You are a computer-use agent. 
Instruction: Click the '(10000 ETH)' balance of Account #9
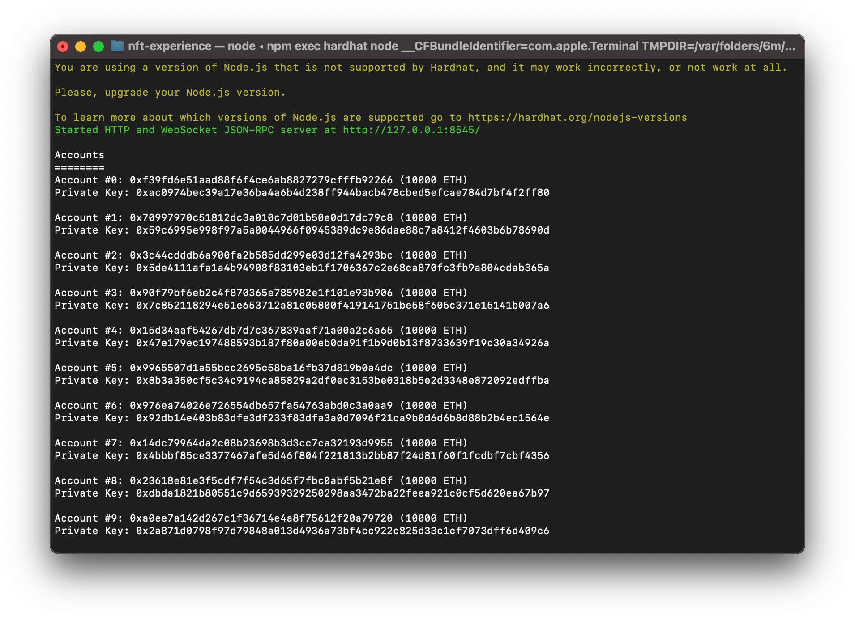coord(433,518)
